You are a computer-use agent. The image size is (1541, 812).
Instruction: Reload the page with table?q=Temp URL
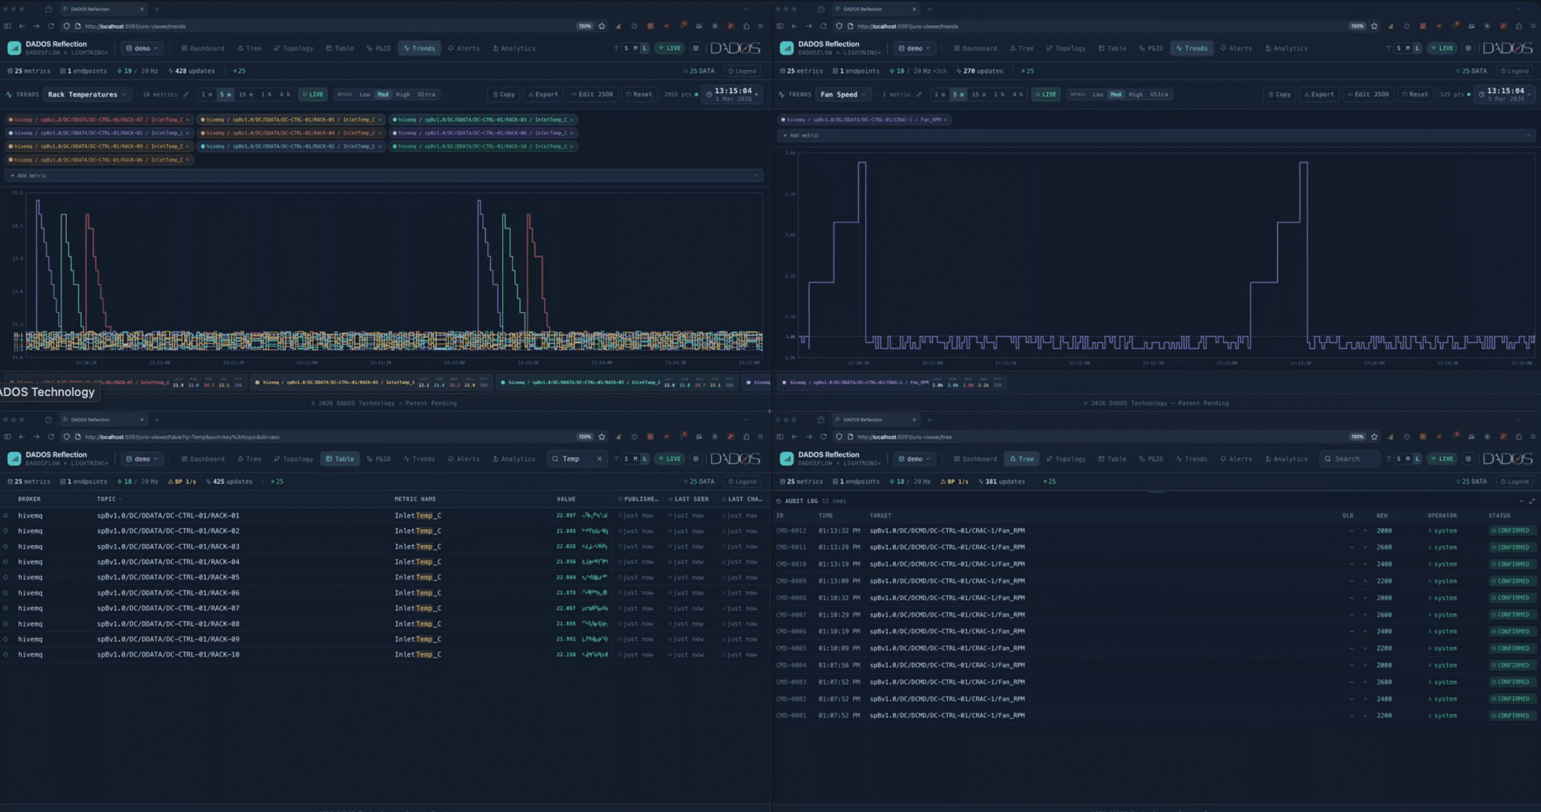(x=51, y=437)
